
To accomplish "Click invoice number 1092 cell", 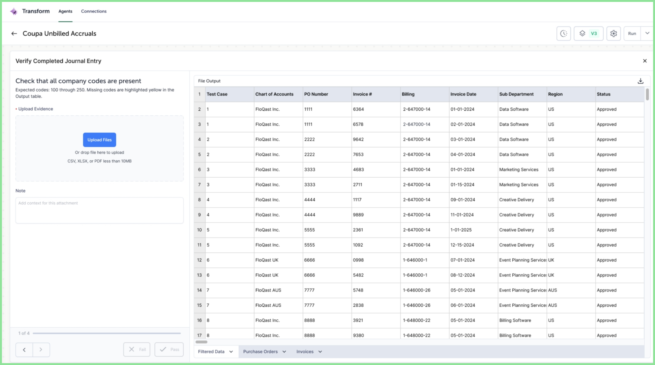I will click(x=376, y=245).
